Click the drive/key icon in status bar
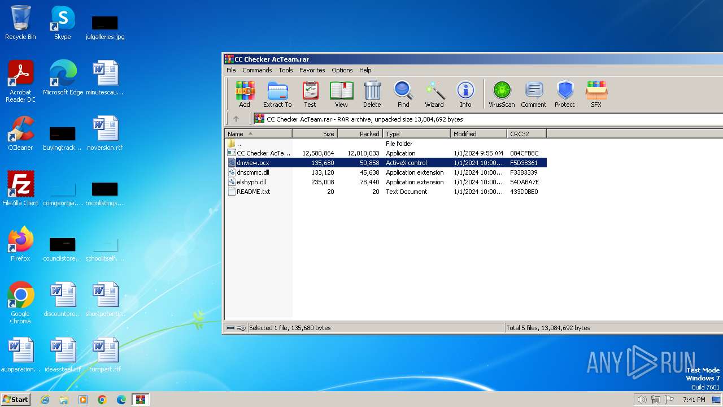This screenshot has height=407, width=723. click(236, 328)
